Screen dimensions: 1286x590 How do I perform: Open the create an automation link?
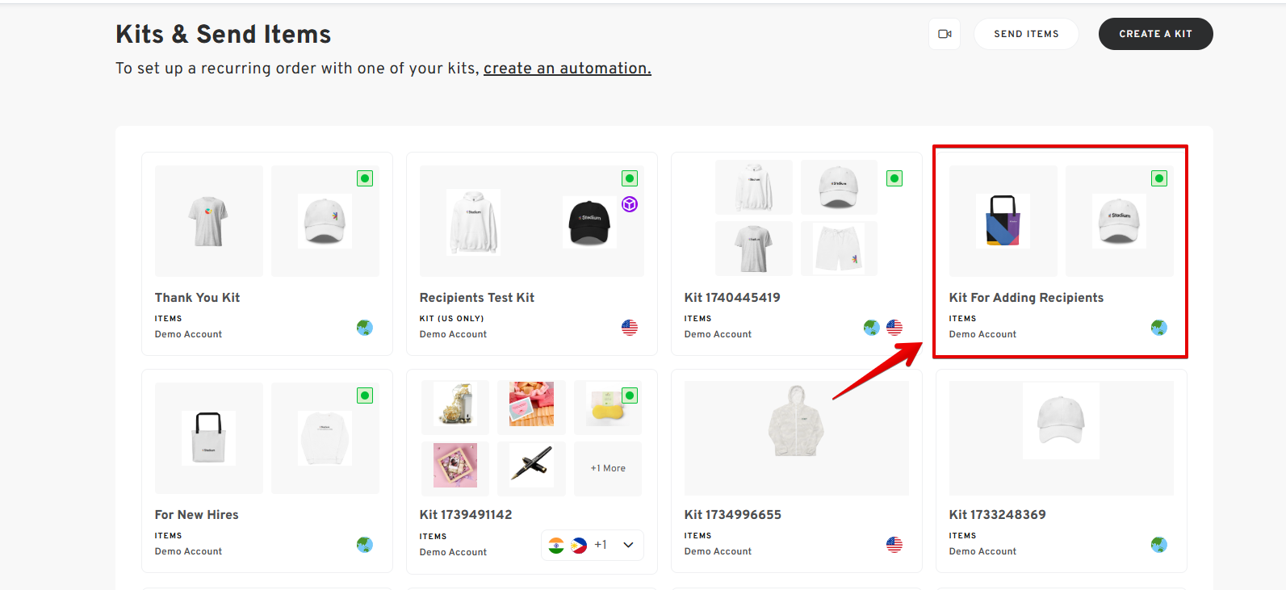567,69
